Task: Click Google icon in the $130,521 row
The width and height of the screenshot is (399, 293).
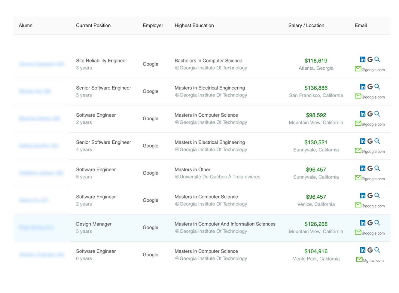Action: point(370,141)
